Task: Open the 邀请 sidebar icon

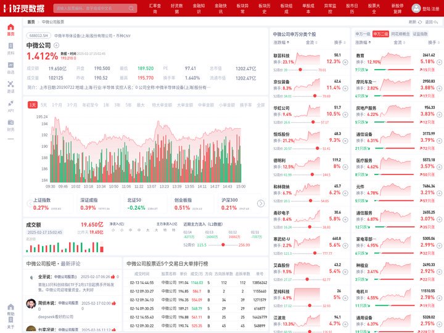Action: 10,87
